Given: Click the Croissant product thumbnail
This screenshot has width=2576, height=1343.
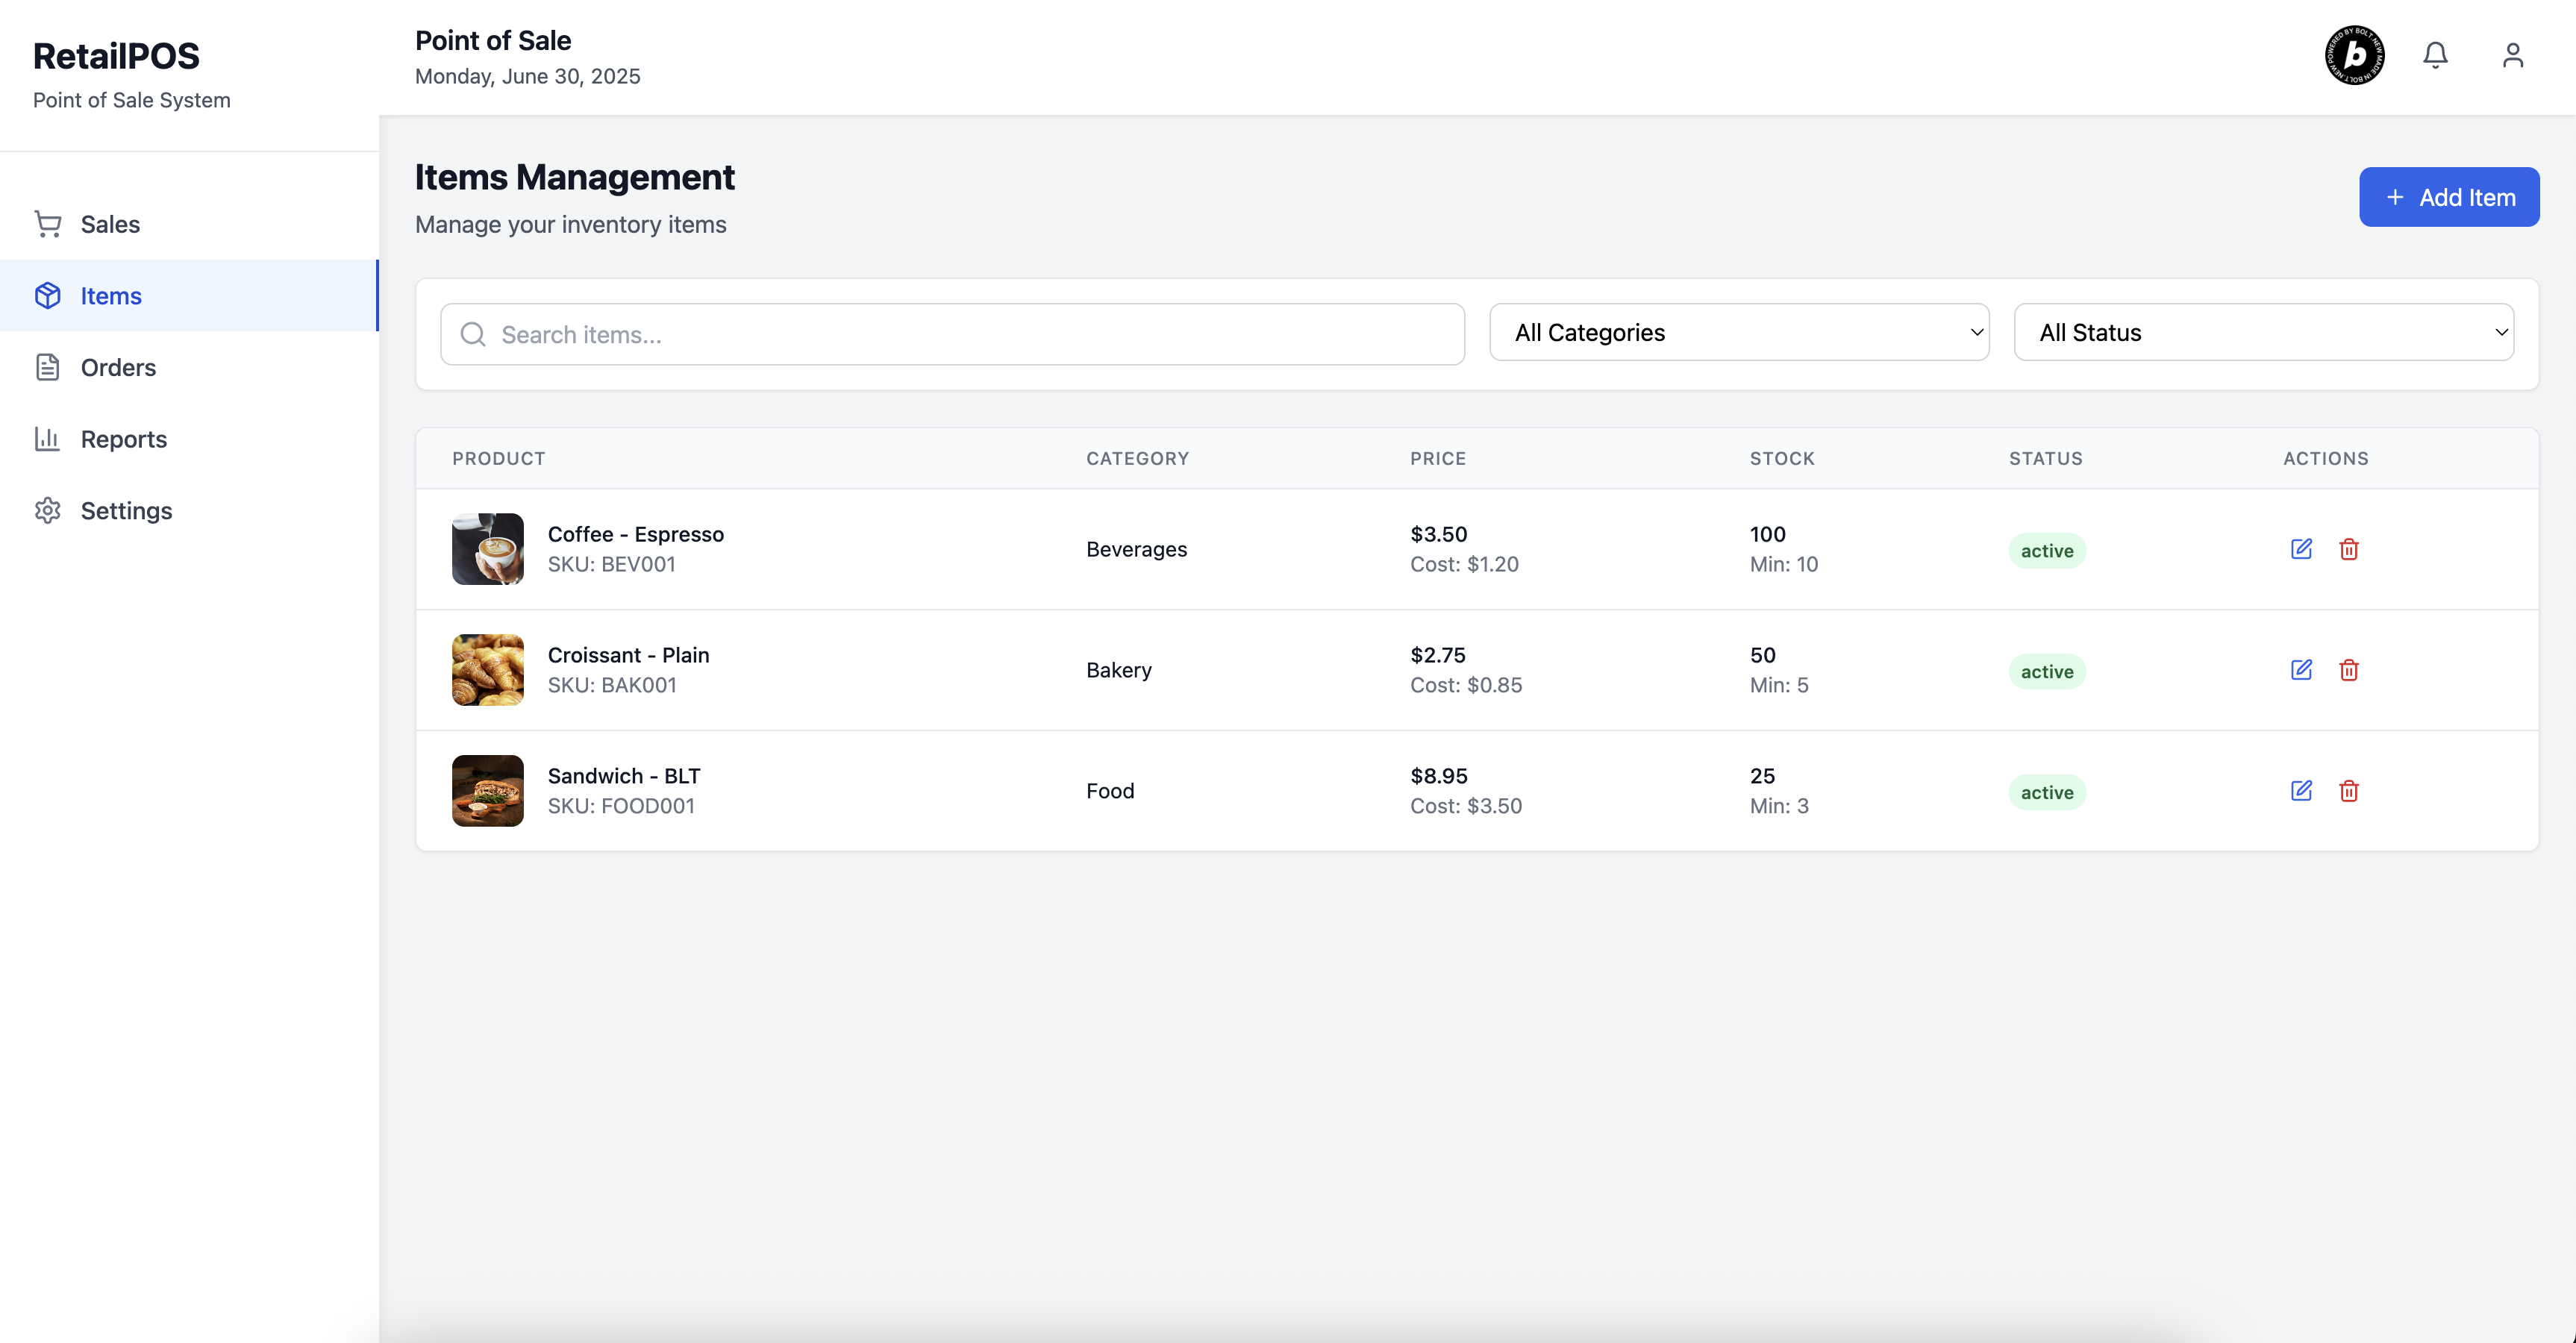Looking at the screenshot, I should point(487,670).
